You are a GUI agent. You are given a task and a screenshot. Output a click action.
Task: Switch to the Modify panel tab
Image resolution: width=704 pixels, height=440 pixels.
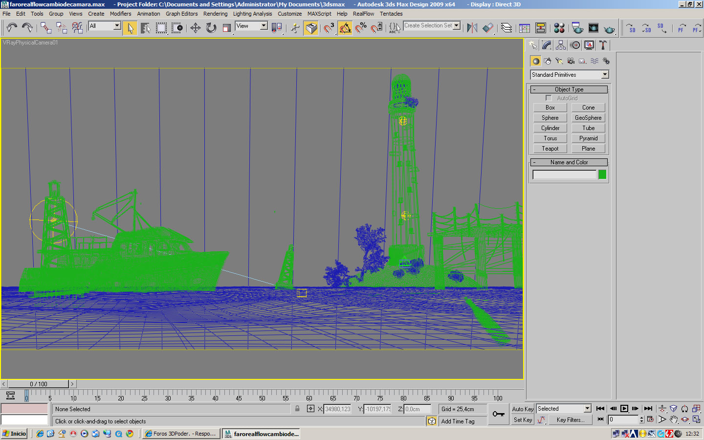pyautogui.click(x=547, y=45)
